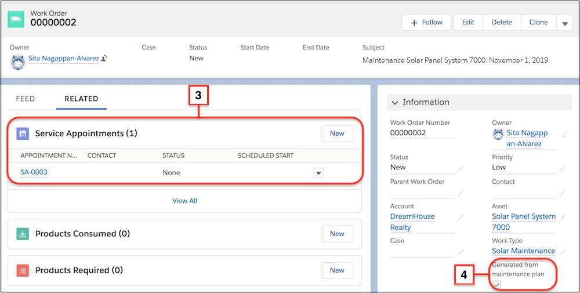
Task: Click the None status cell for SA-0003
Action: click(x=171, y=173)
